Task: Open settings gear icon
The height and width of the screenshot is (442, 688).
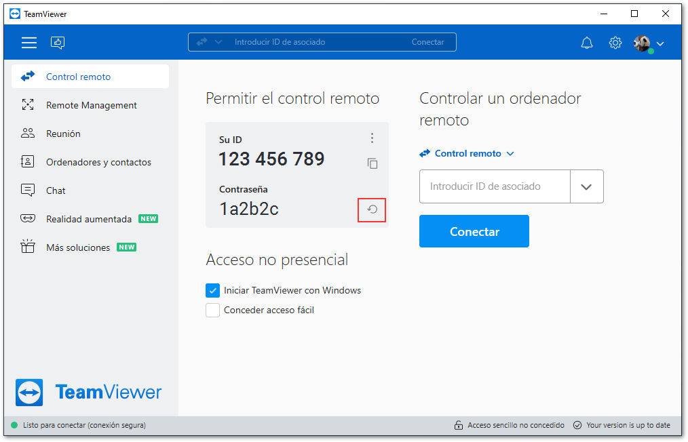Action: click(x=615, y=43)
